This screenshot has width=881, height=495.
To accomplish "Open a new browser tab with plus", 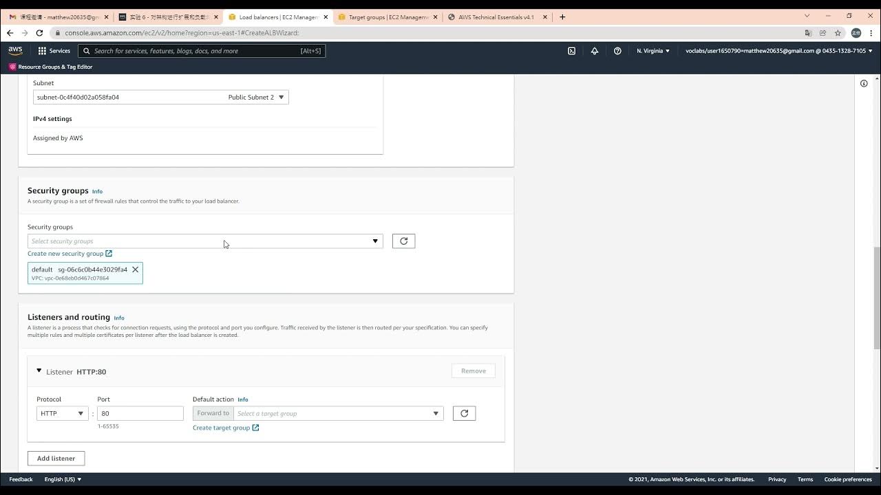I will point(562,17).
